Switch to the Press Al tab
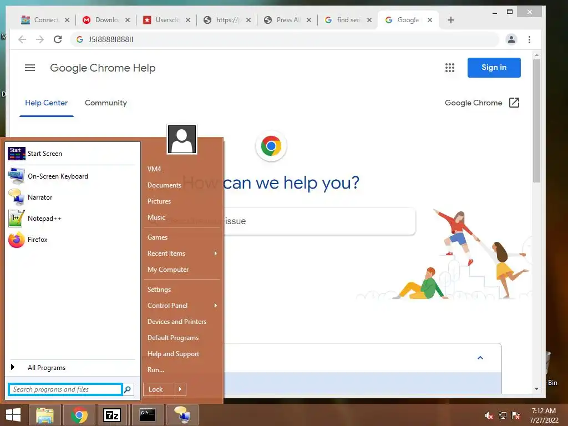This screenshot has height=426, width=568. point(288,20)
